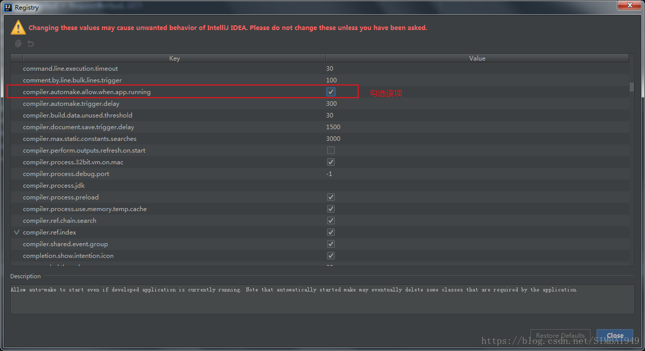The image size is (645, 351).
Task: Click value 300 of compiler.automake.trigger.delay
Action: 332,103
